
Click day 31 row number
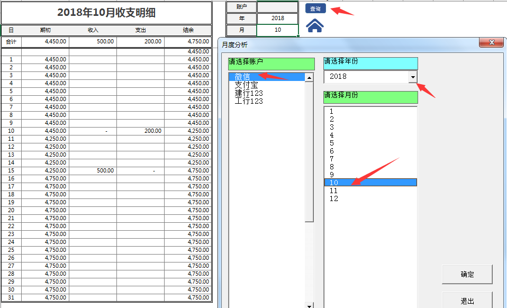click(x=11, y=297)
